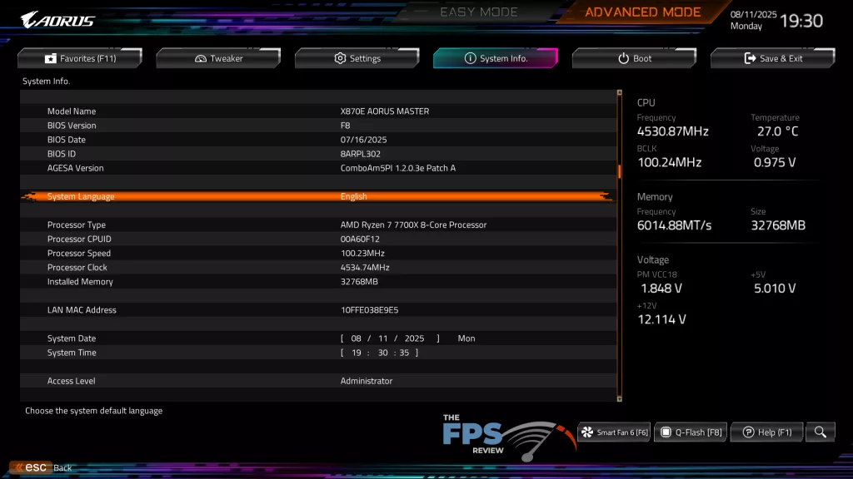Viewport: 853px width, 479px height.
Task: Click CPU Voltage 0.975 V reading
Action: coord(775,162)
